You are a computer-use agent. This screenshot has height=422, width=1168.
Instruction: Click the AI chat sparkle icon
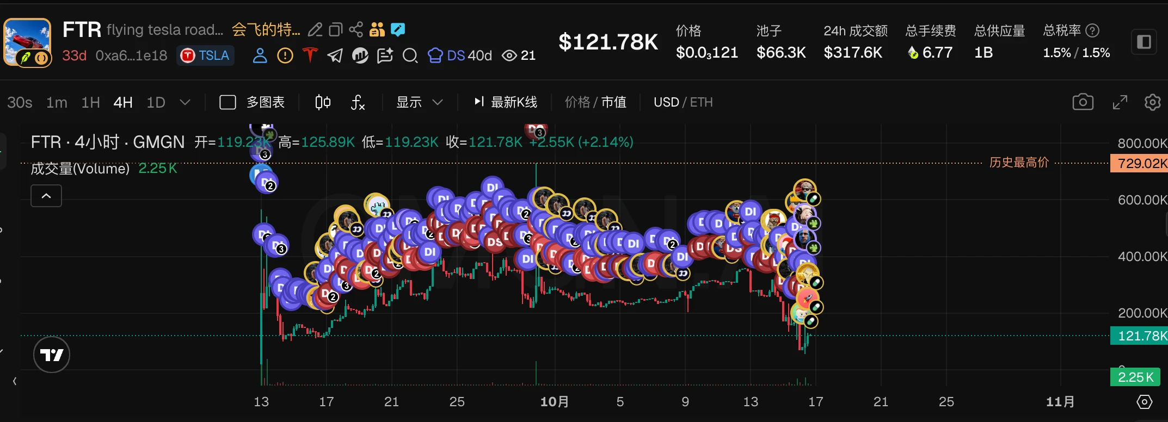[385, 55]
